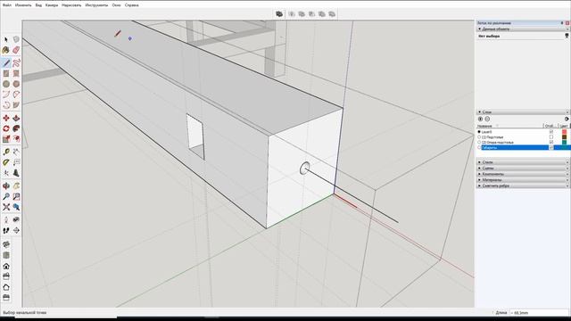
Task: Choose the Push/Pull tool
Action: click(x=16, y=119)
